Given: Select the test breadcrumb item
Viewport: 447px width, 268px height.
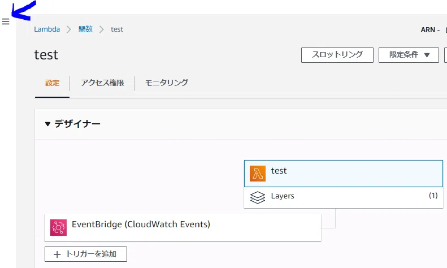Looking at the screenshot, I should point(117,29).
